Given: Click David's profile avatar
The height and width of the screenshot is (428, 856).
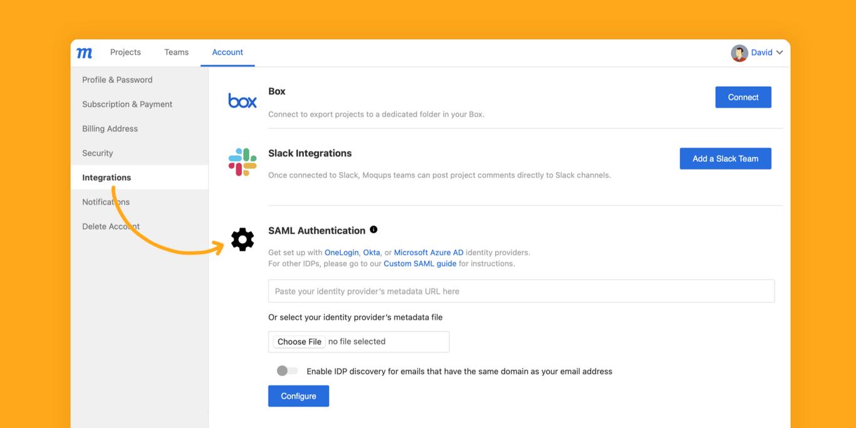Looking at the screenshot, I should (739, 53).
